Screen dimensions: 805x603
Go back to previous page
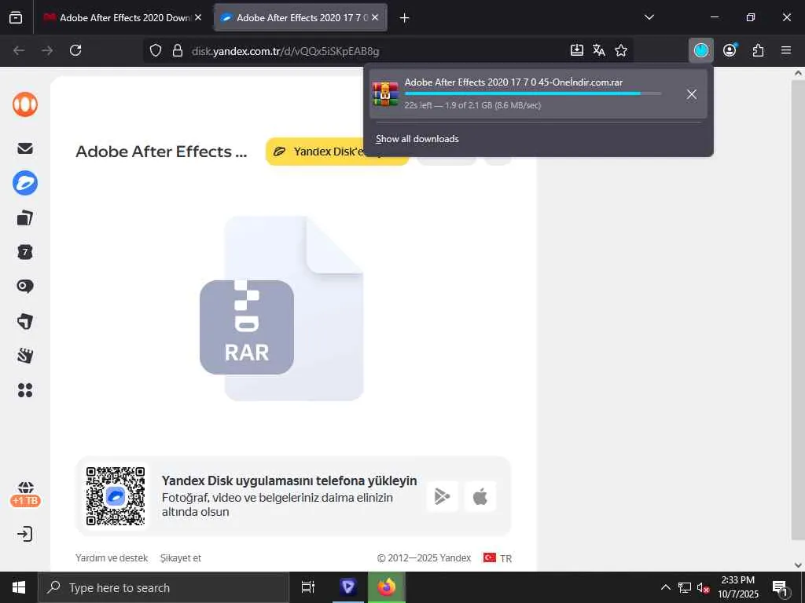[19, 50]
